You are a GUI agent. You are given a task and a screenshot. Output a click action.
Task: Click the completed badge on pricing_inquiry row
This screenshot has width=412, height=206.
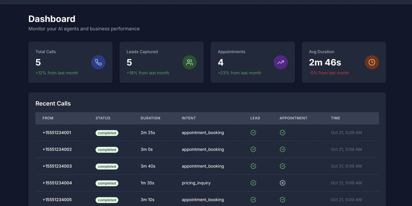[107, 182]
